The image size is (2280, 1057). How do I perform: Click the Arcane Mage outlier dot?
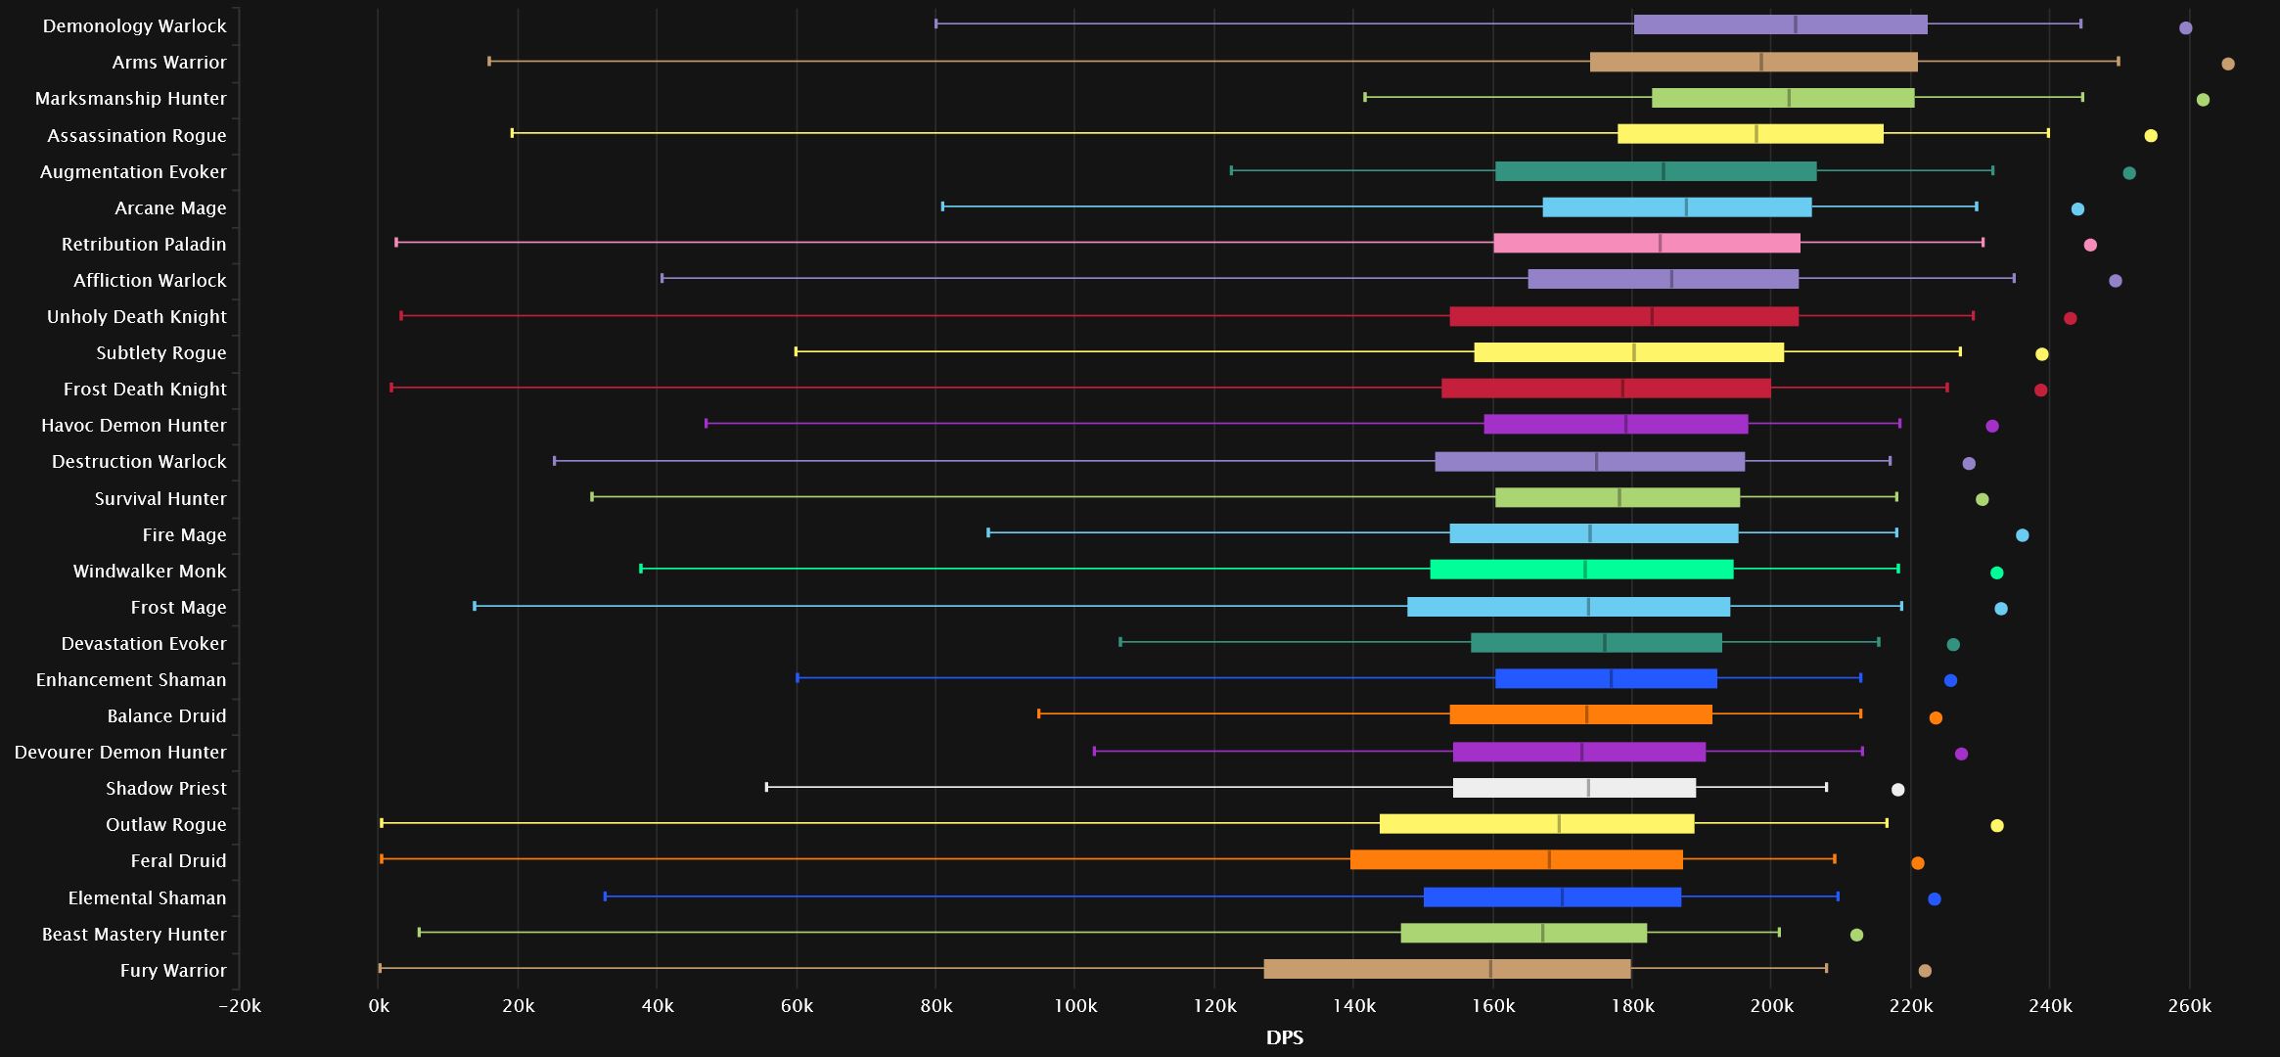[x=2077, y=209]
